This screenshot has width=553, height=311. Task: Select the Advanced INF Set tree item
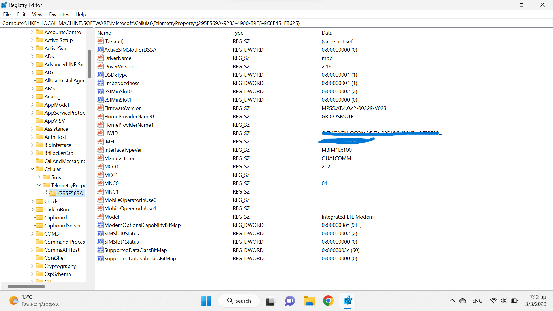tap(65, 64)
